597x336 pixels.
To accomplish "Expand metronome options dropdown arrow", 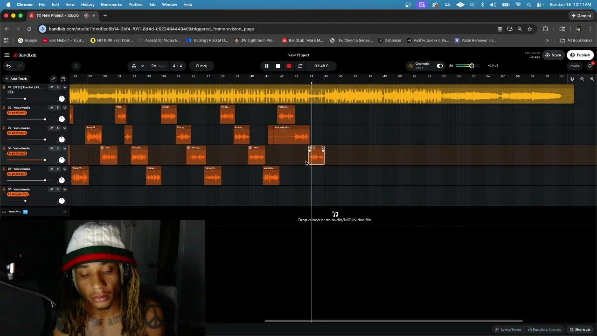I will click(142, 66).
